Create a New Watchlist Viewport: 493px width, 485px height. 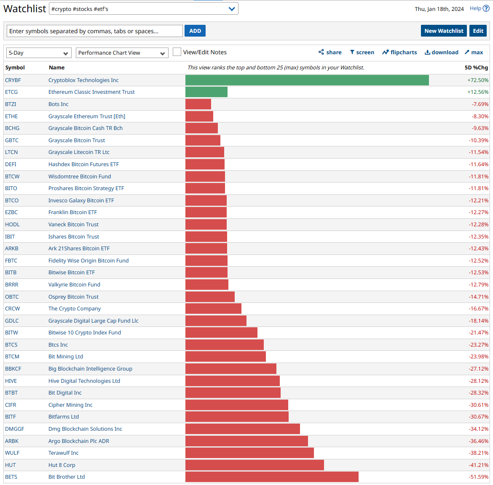444,31
